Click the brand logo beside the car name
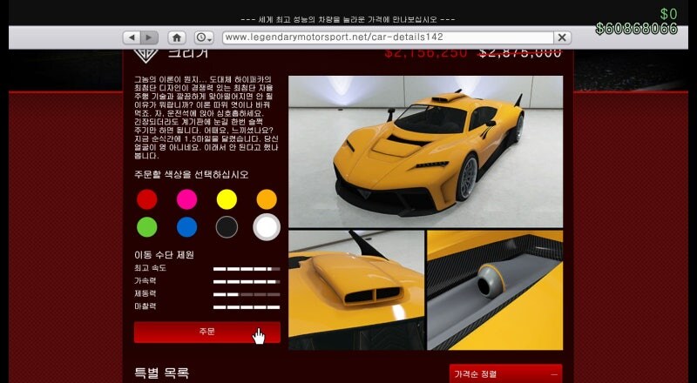Viewport: 697px width, 383px height. pos(146,55)
